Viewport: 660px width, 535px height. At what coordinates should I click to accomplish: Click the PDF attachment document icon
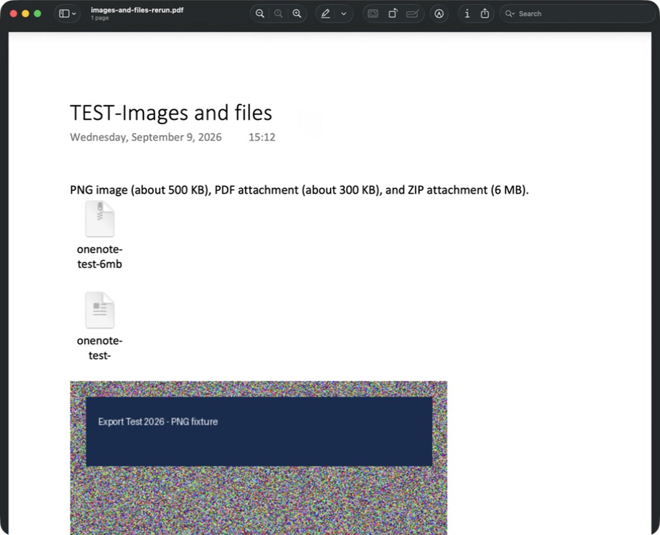(x=100, y=310)
